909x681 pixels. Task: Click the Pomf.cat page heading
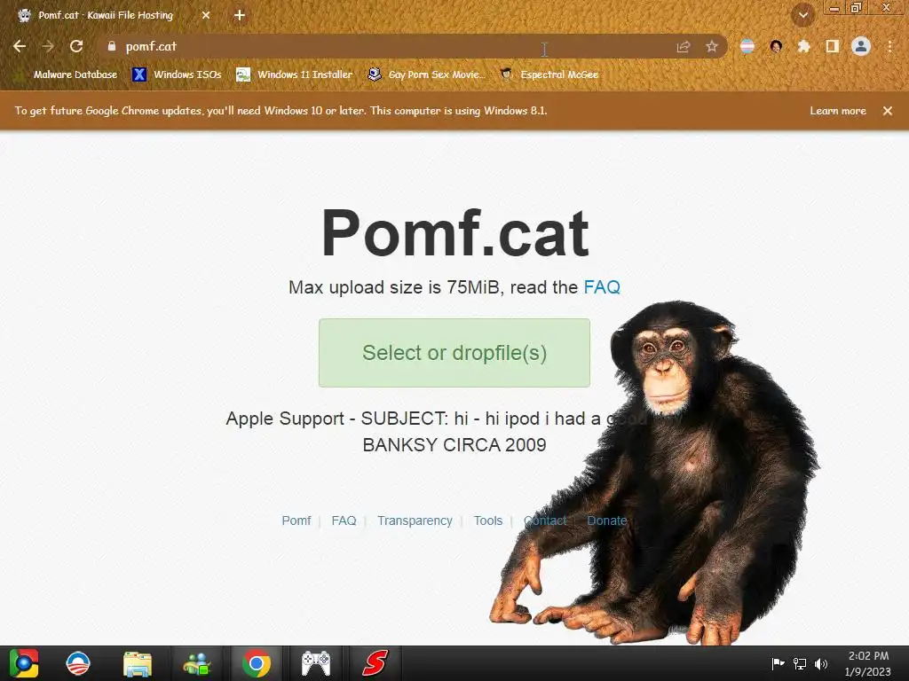(455, 233)
